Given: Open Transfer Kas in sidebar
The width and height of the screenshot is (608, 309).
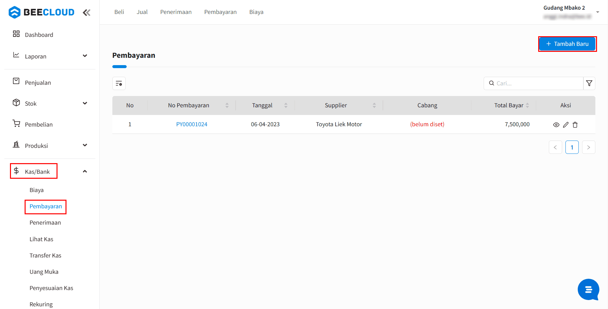Looking at the screenshot, I should [x=45, y=256].
